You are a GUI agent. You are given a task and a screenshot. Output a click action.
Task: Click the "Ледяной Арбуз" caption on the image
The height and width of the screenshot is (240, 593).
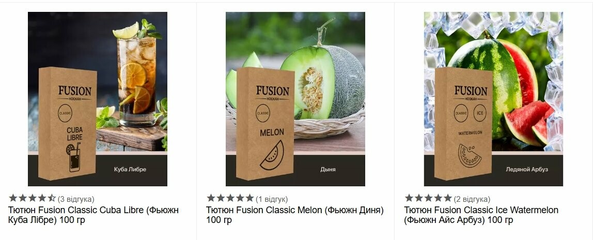(x=527, y=169)
